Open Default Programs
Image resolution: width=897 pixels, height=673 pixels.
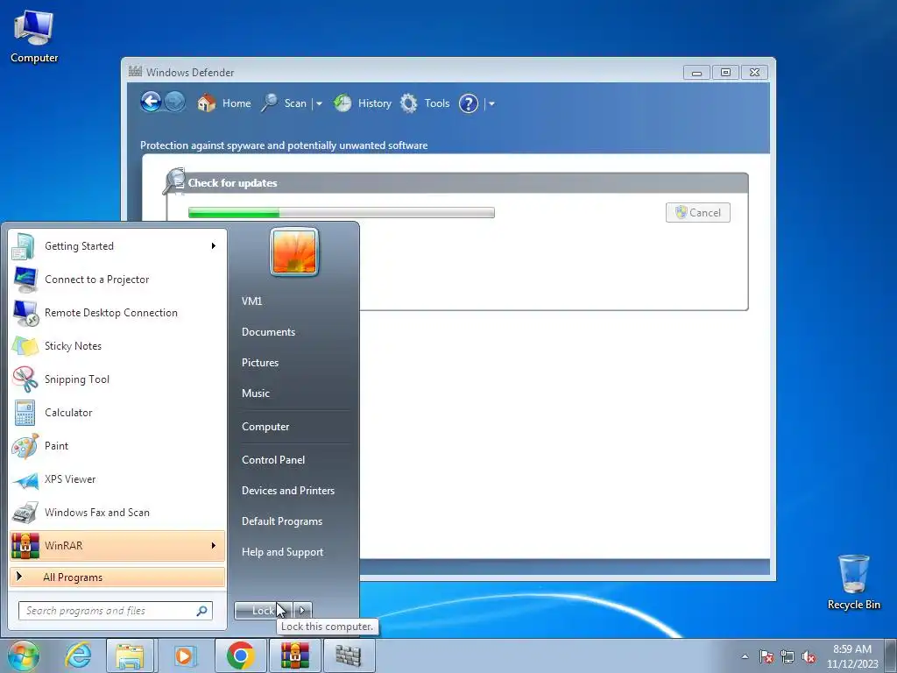click(x=282, y=521)
